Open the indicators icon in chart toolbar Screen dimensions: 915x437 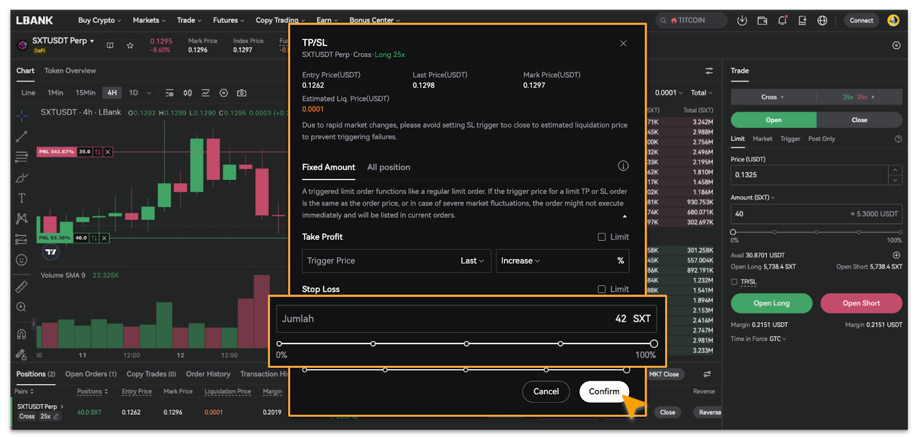coord(206,93)
